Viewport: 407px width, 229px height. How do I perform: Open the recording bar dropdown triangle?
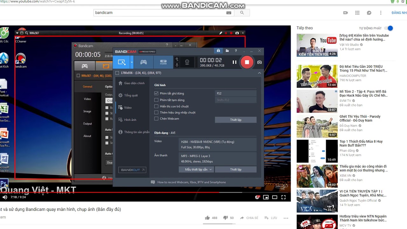point(17,33)
